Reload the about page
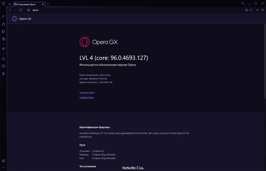Image resolution: width=266 pixels, height=171 pixels. [21, 10]
